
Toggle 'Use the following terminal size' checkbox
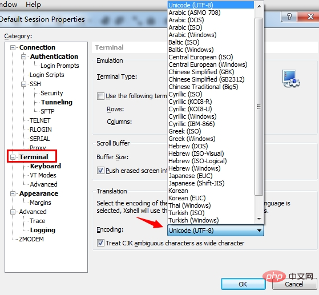click(x=100, y=96)
